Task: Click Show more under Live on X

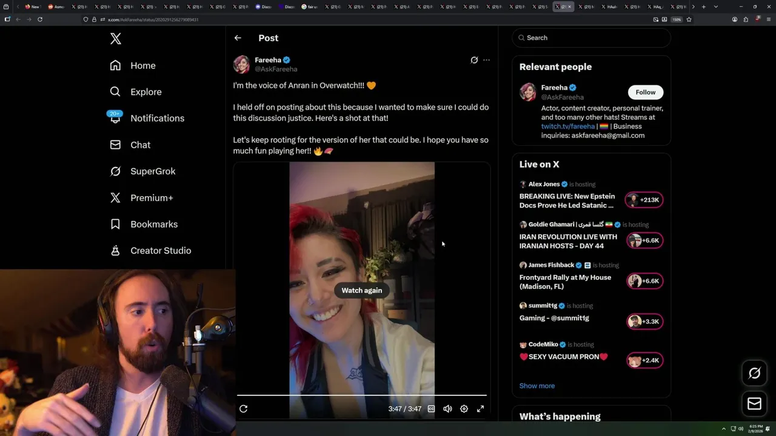Action: point(537,386)
